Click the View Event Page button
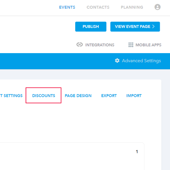The image size is (170, 170). click(x=135, y=26)
